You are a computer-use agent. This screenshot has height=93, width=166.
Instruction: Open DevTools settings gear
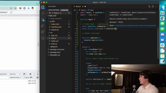pos(30,74)
